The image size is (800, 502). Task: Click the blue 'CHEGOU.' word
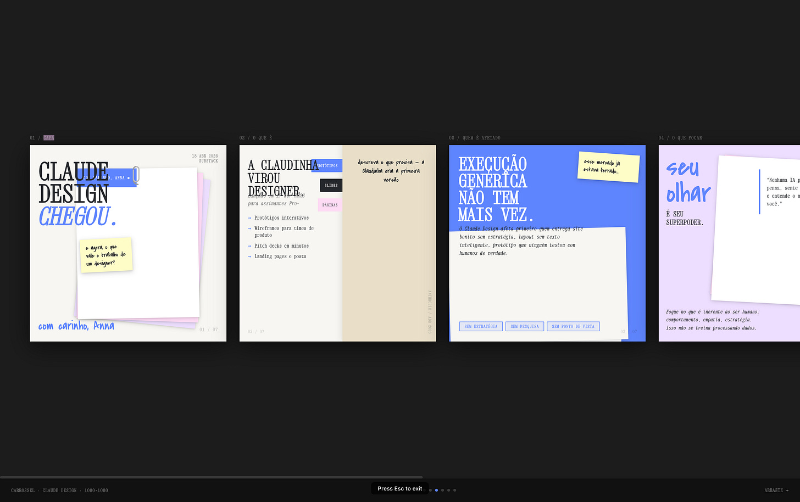tap(77, 216)
